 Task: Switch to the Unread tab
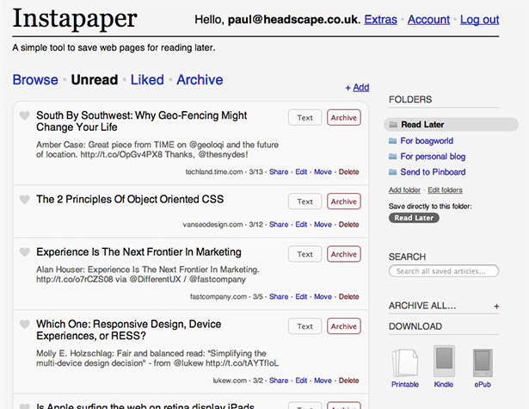95,80
